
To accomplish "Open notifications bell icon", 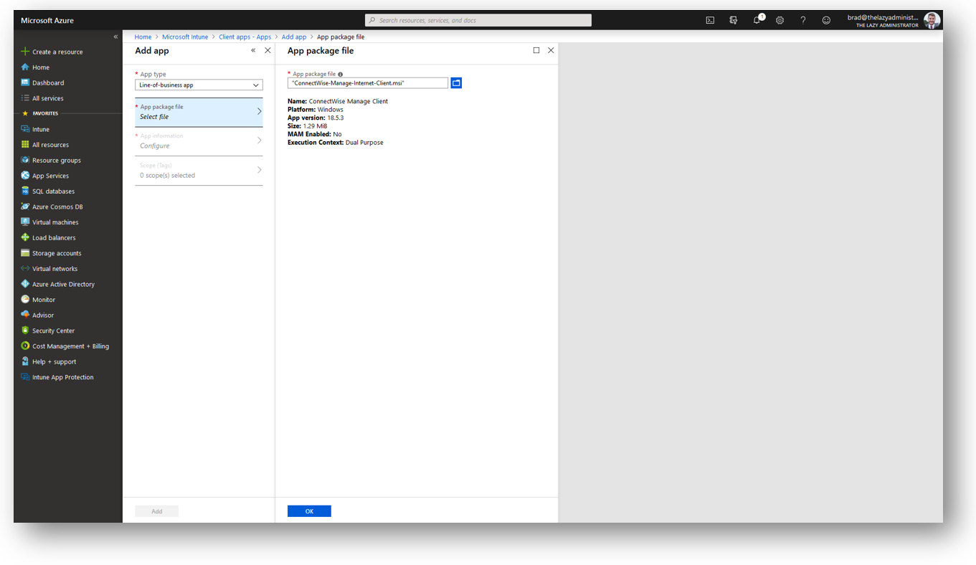I will click(757, 20).
